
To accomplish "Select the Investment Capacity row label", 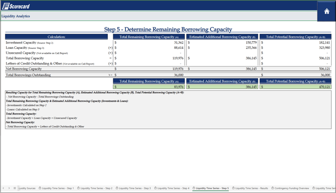I will 30,43.
